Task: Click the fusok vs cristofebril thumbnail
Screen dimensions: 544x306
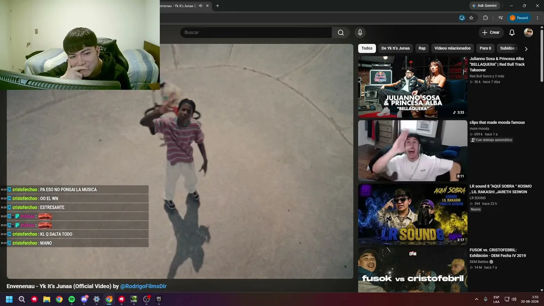Action: (413, 270)
